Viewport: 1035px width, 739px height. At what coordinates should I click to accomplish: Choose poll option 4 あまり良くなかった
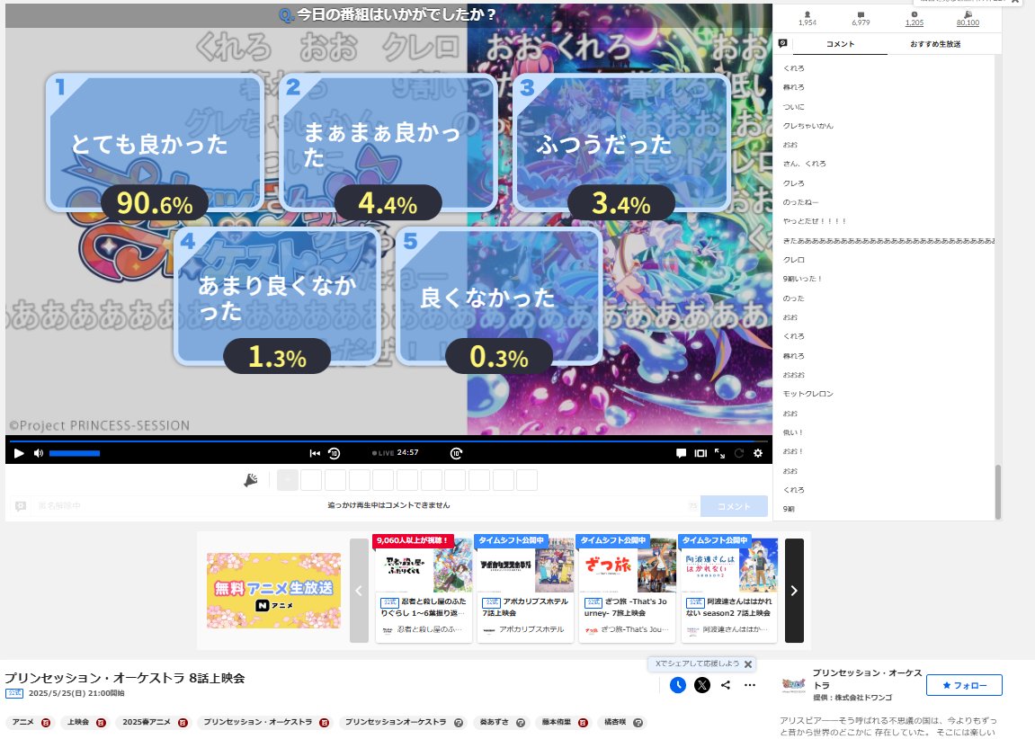point(277,297)
